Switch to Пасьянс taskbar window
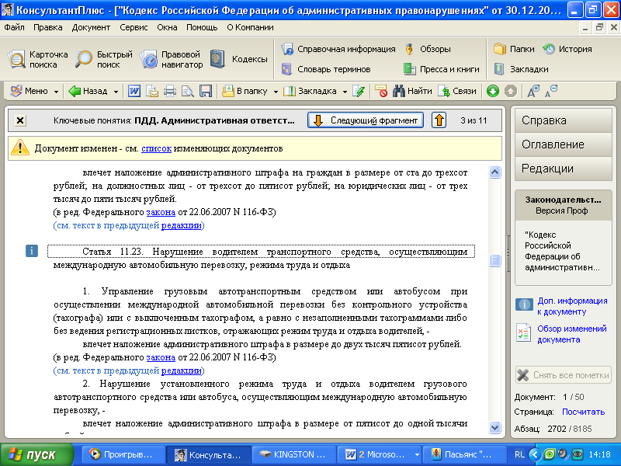 tap(463, 454)
